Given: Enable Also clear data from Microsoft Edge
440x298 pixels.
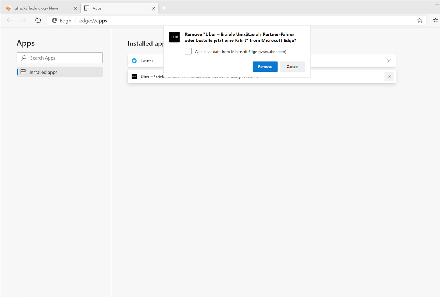Looking at the screenshot, I should (188, 51).
